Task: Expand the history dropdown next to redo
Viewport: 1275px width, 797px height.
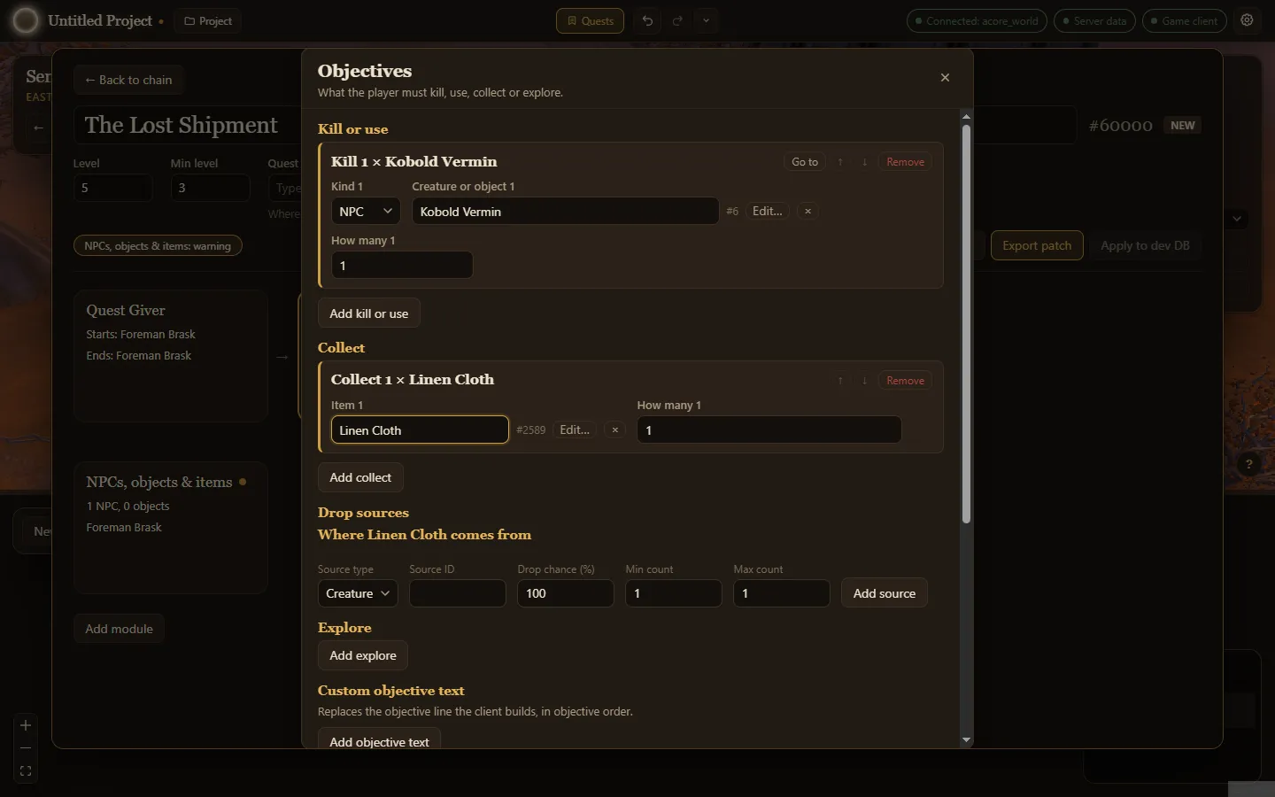Action: pyautogui.click(x=706, y=20)
